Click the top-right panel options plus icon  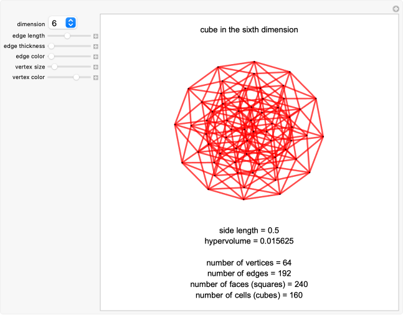tap(395, 9)
